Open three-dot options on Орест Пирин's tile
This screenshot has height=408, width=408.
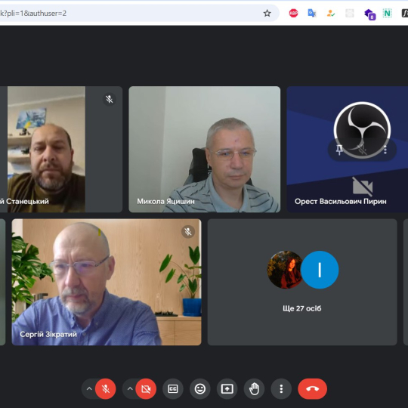click(x=385, y=150)
